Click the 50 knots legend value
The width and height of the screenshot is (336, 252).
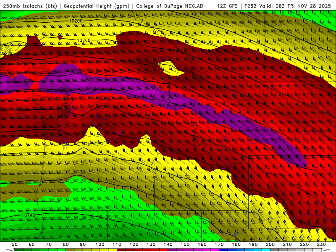click(15, 244)
